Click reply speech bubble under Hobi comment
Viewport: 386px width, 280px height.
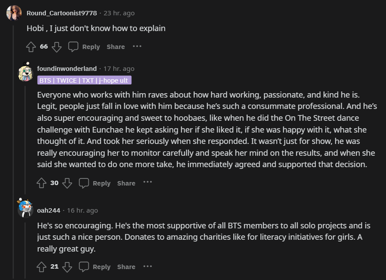pos(74,47)
